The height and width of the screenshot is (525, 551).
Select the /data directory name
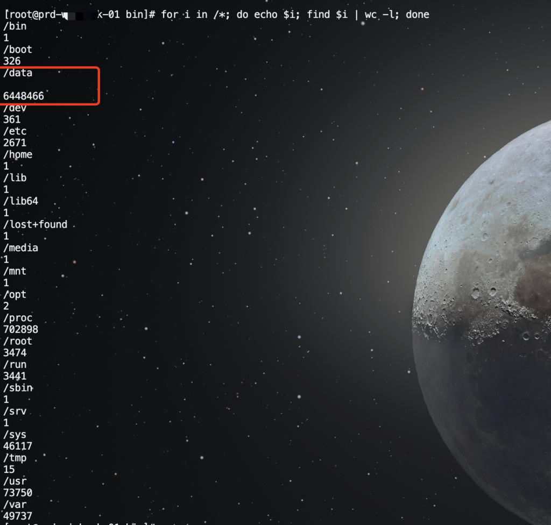pos(18,73)
